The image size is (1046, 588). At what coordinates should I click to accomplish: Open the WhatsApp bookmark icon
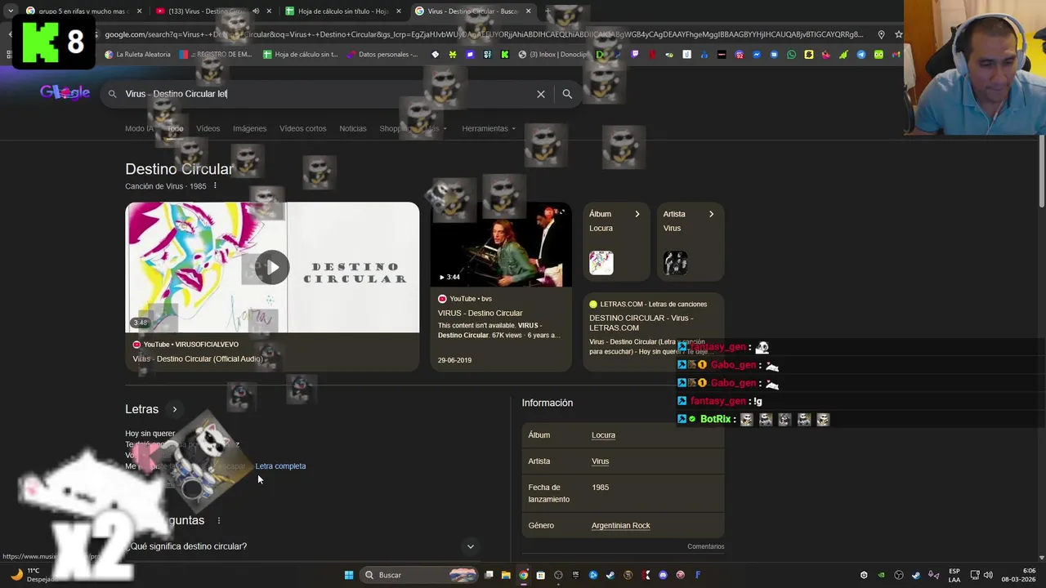click(792, 55)
